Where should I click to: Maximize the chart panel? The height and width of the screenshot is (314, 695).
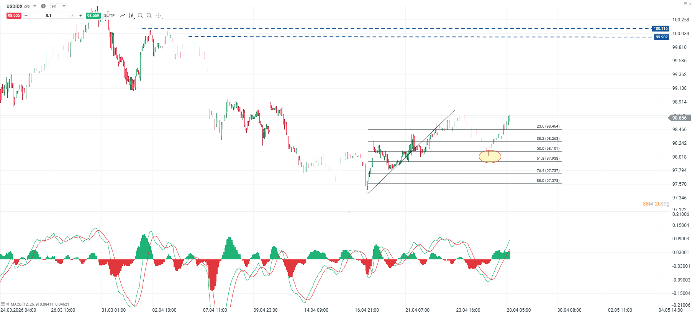point(685,4)
